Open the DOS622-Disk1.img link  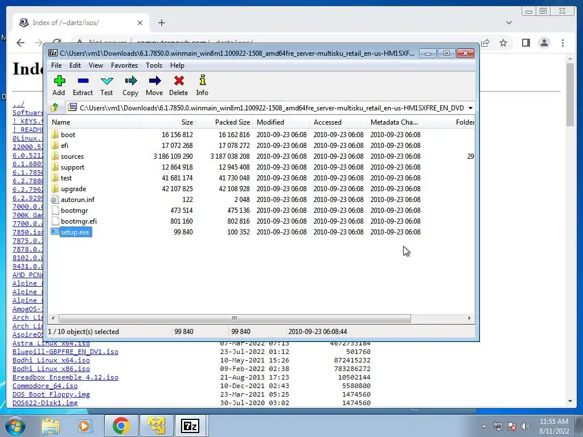45,403
